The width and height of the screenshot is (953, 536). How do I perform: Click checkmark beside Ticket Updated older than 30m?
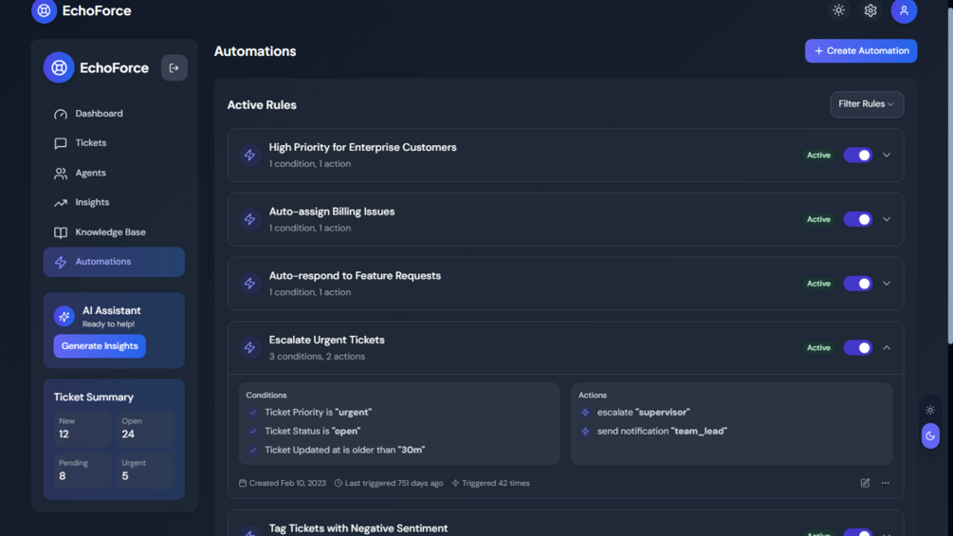(x=253, y=451)
